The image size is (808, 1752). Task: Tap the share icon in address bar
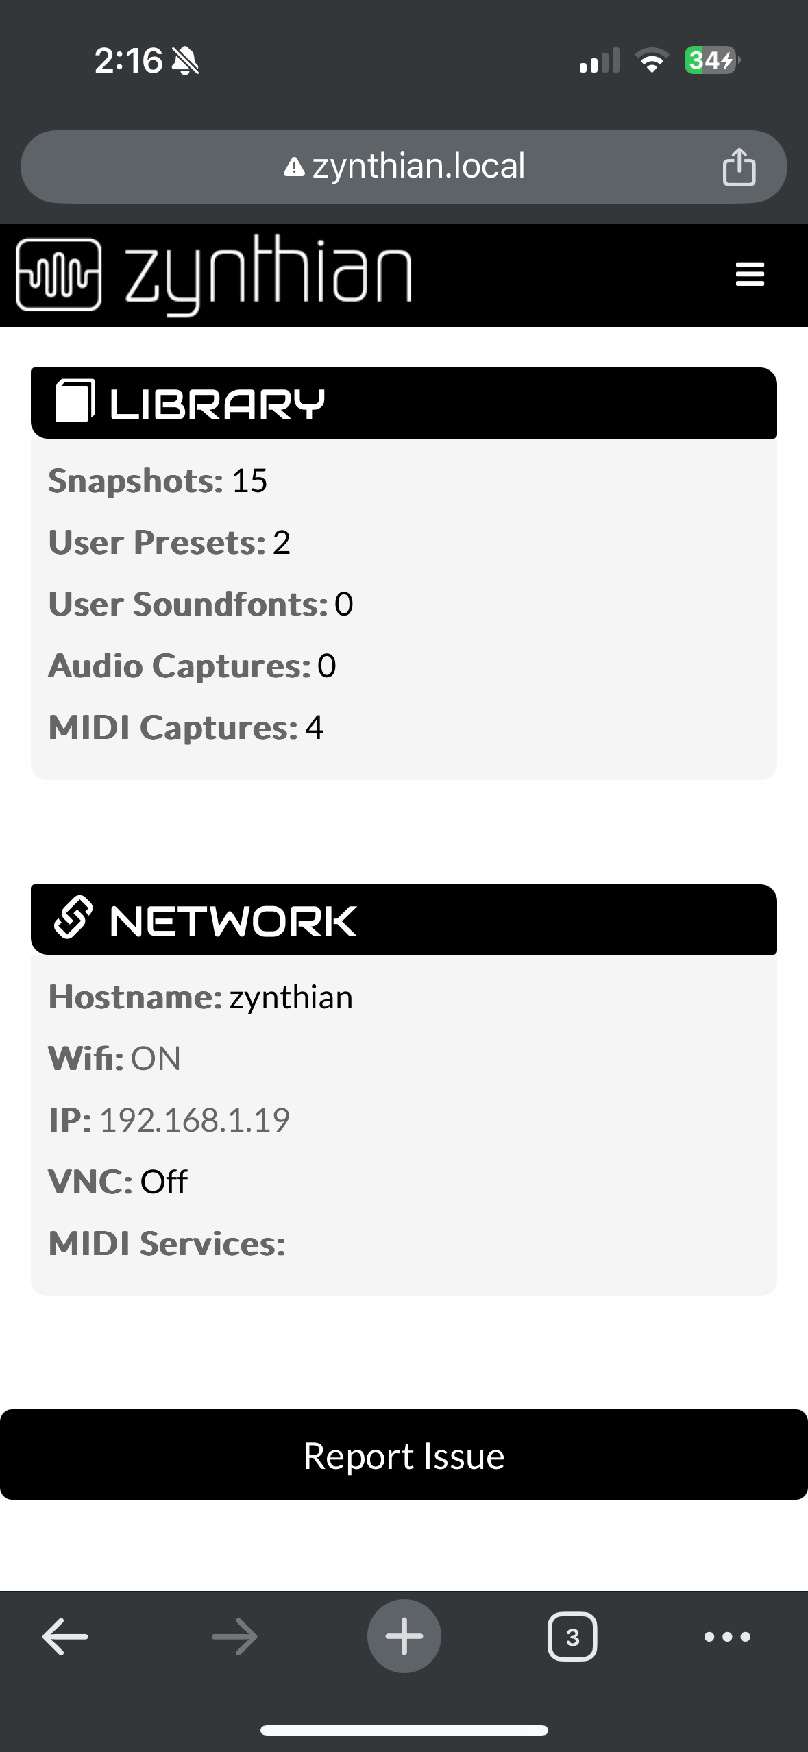pos(739,167)
